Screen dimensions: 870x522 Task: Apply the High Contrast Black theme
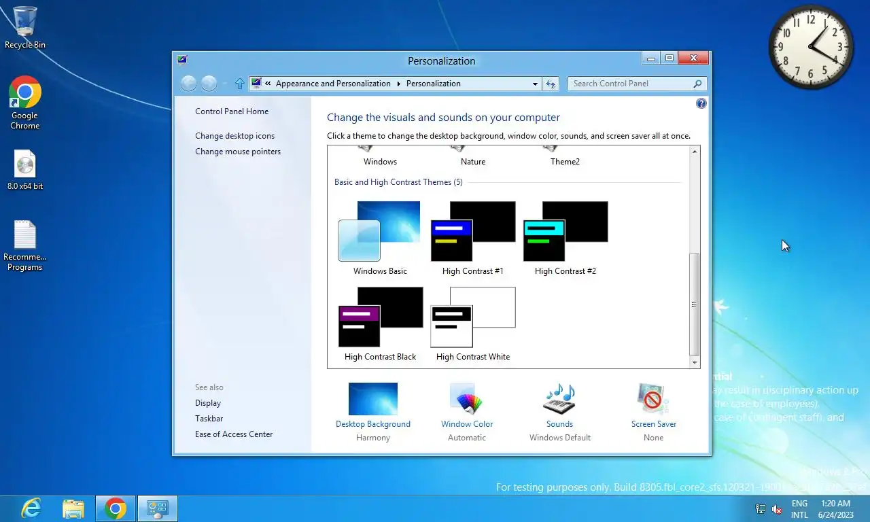(381, 324)
